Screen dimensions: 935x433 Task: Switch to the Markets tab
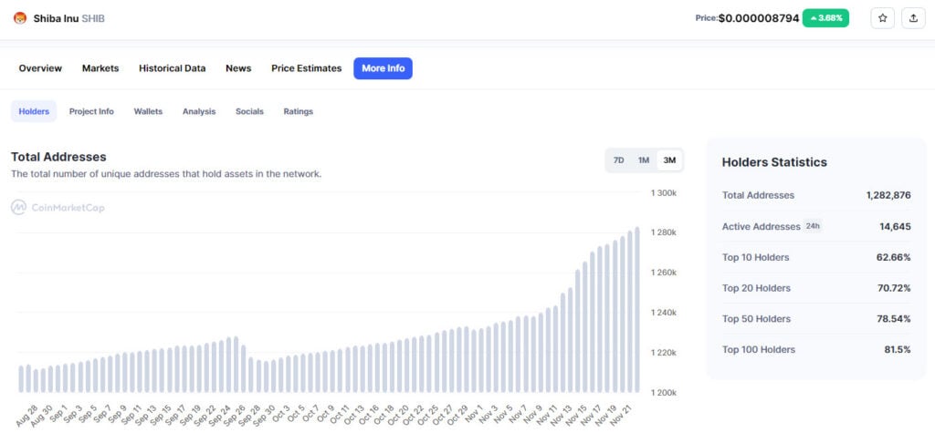pos(100,68)
